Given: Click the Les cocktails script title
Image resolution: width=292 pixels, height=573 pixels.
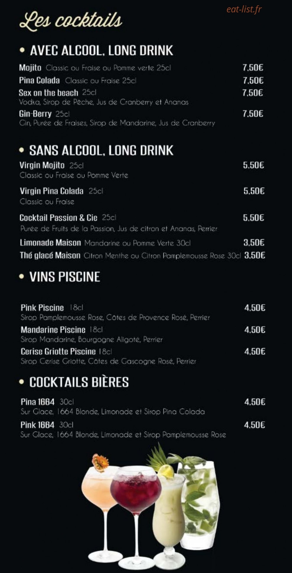Looking at the screenshot, I should [x=71, y=21].
